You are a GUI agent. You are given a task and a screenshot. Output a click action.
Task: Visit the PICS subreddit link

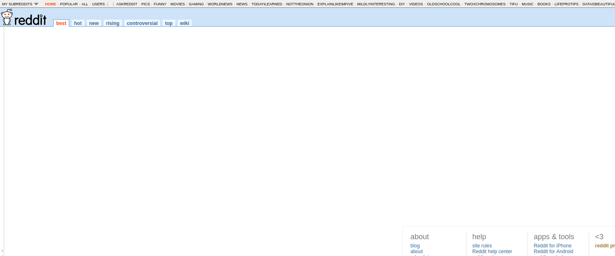tap(145, 4)
